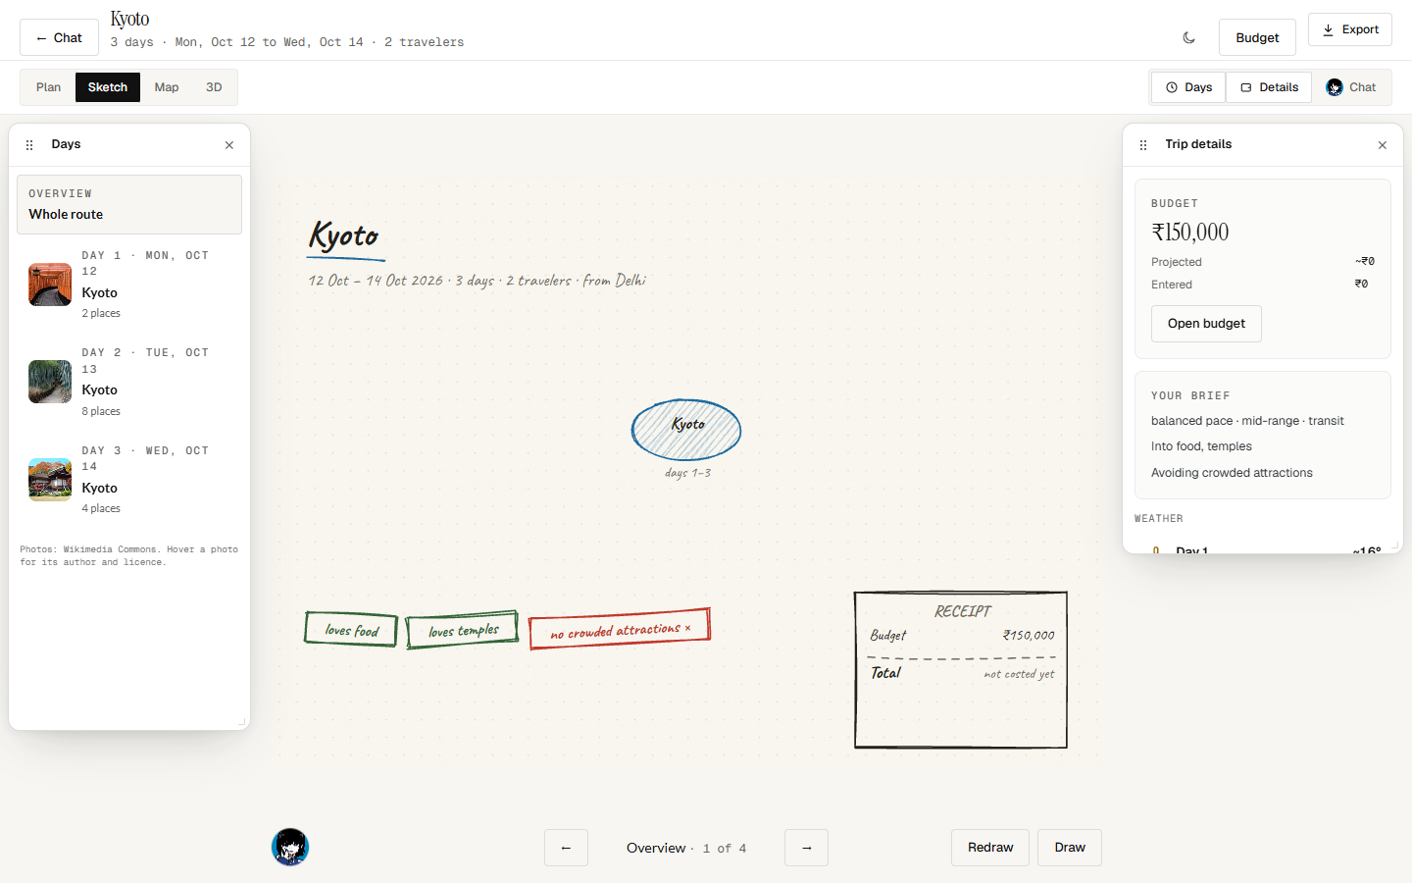Image resolution: width=1412 pixels, height=883 pixels.
Task: Toggle the Days panel button
Action: 1188,87
